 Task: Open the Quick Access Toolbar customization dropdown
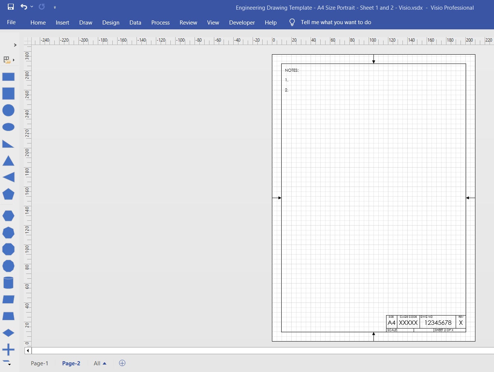(x=55, y=7)
